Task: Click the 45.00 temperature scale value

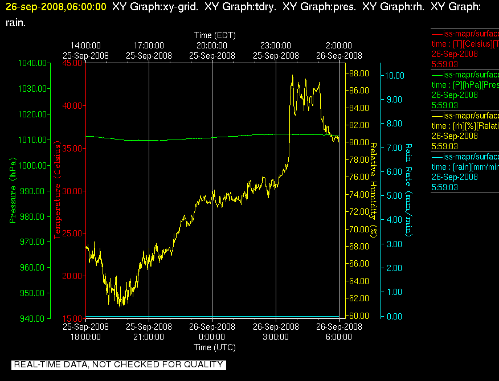Action: [72, 63]
